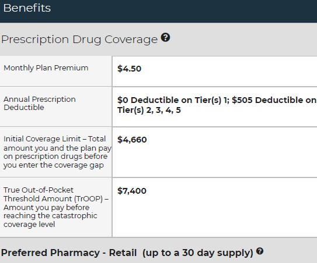The height and width of the screenshot is (263, 317).
Task: Open help icon next to Preferred Pharmacy Retail
Action: click(x=260, y=251)
